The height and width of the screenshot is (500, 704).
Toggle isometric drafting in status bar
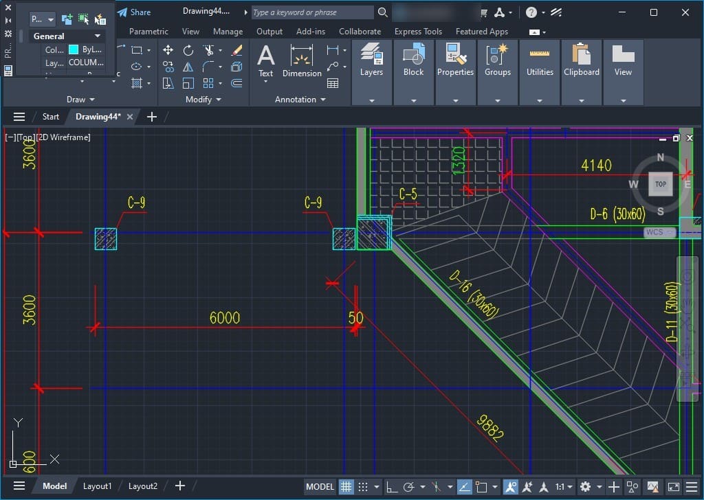(x=436, y=486)
